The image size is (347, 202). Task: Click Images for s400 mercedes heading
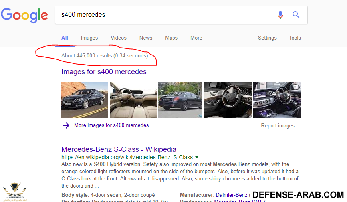click(104, 72)
